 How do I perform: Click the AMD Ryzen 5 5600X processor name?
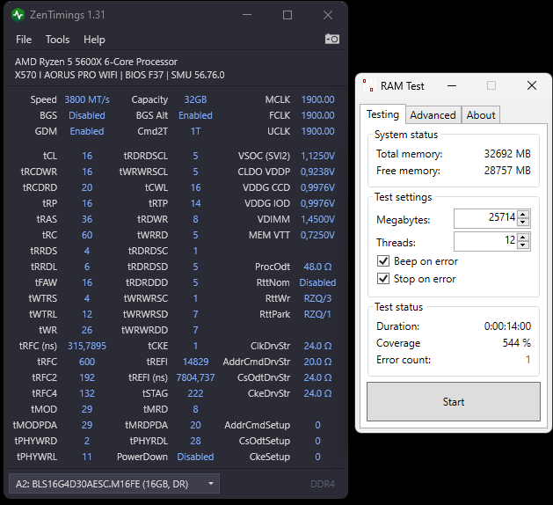coord(96,62)
